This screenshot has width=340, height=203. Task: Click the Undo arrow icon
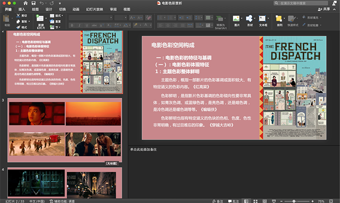[x=41, y=3]
